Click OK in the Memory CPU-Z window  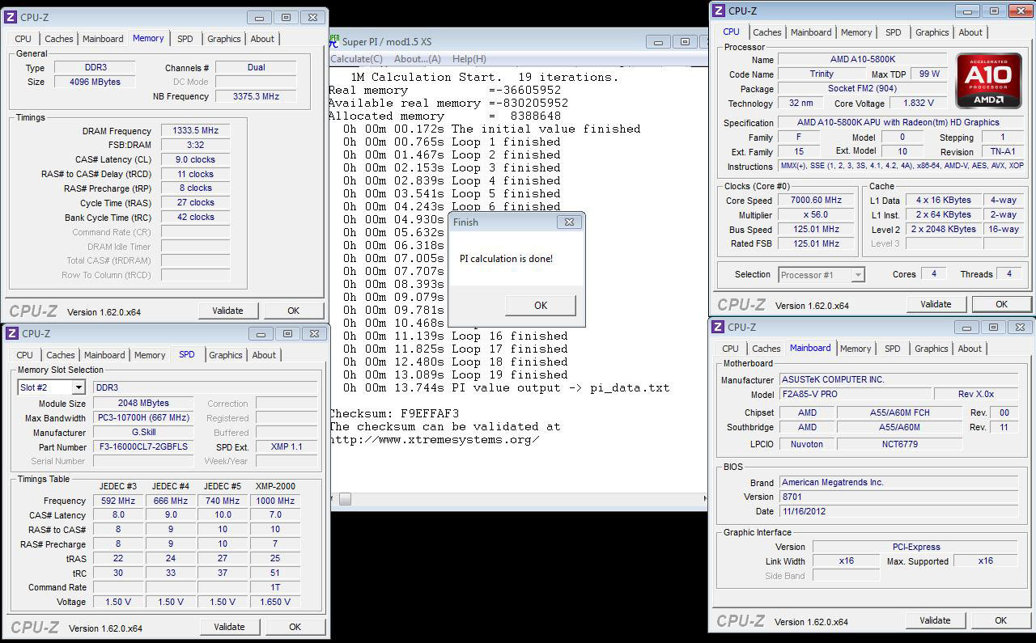pos(293,311)
